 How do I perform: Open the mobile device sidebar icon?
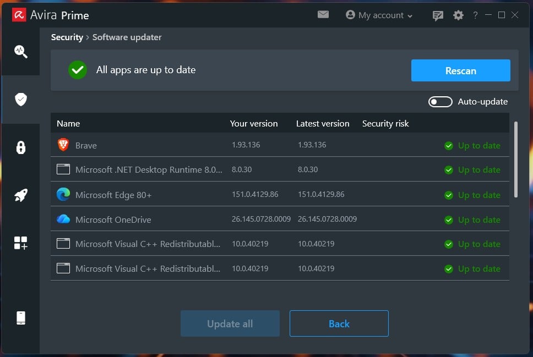(21, 318)
